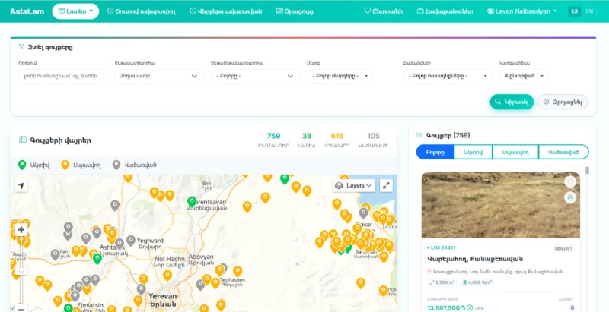Click the Astat.am logo
The image size is (609, 312).
[27, 11]
